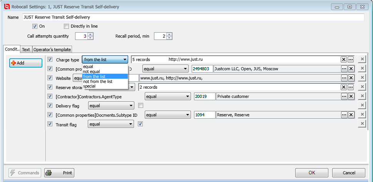The height and width of the screenshot is (182, 373).
Task: Browse values for Justcom LLC field
Action: coord(344,69)
